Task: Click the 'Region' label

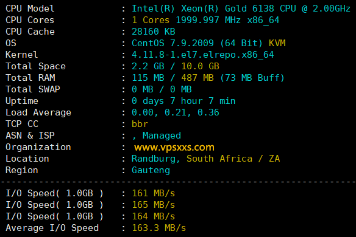Action: tap(22, 170)
